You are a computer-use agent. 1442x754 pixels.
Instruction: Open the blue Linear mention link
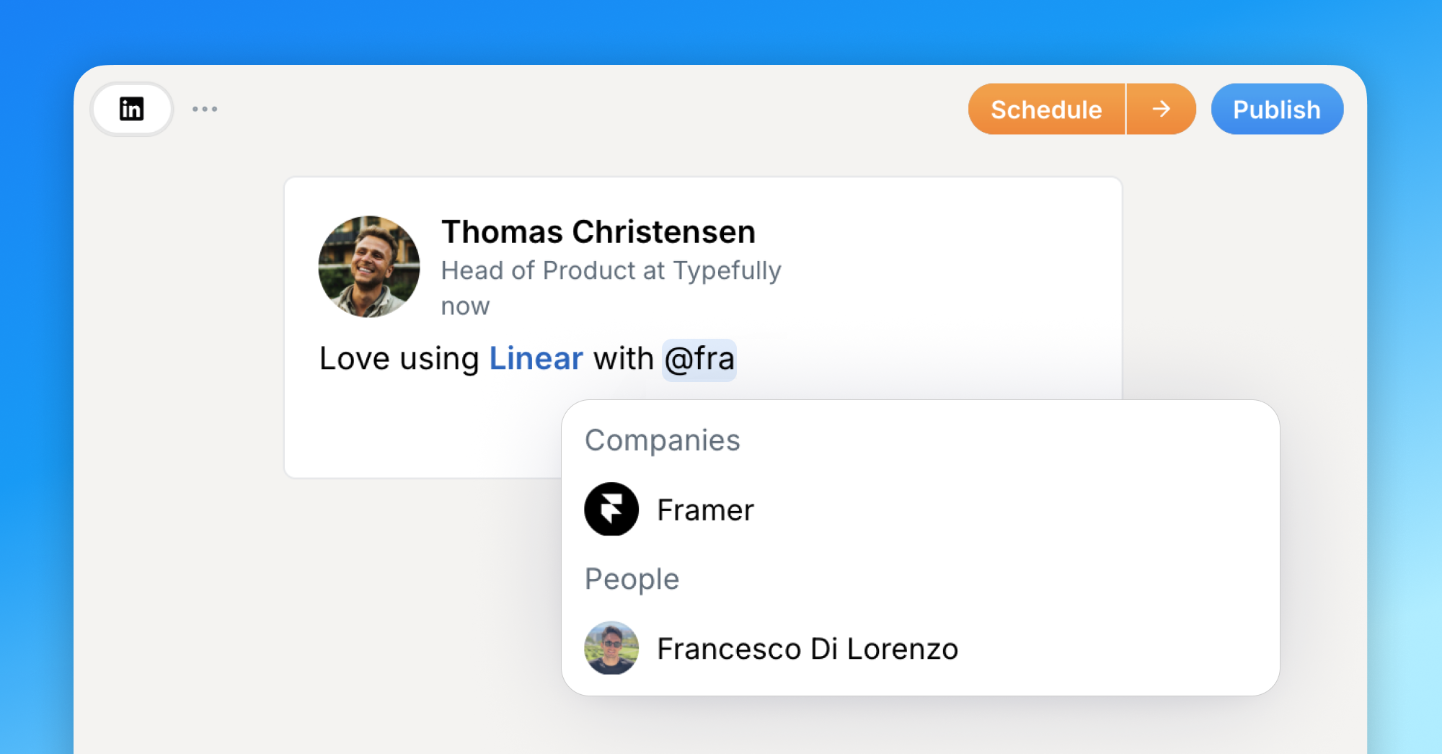tap(536, 358)
